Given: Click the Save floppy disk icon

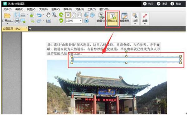Looking at the screenshot, I should (17, 15).
